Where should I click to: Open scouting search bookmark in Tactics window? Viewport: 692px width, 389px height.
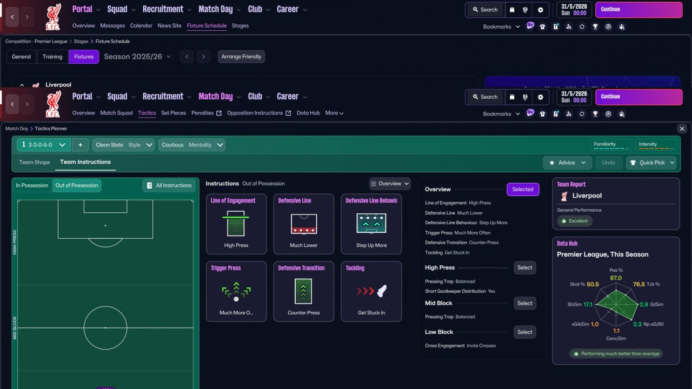coord(569,114)
